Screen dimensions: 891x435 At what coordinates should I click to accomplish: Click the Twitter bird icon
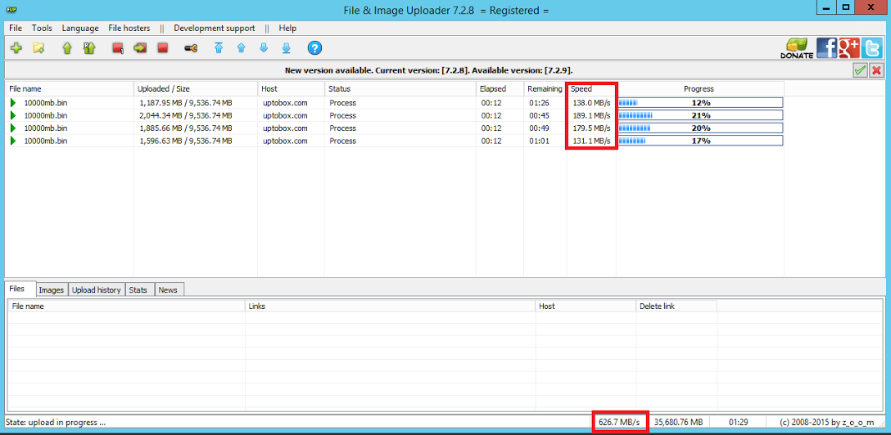[871, 48]
